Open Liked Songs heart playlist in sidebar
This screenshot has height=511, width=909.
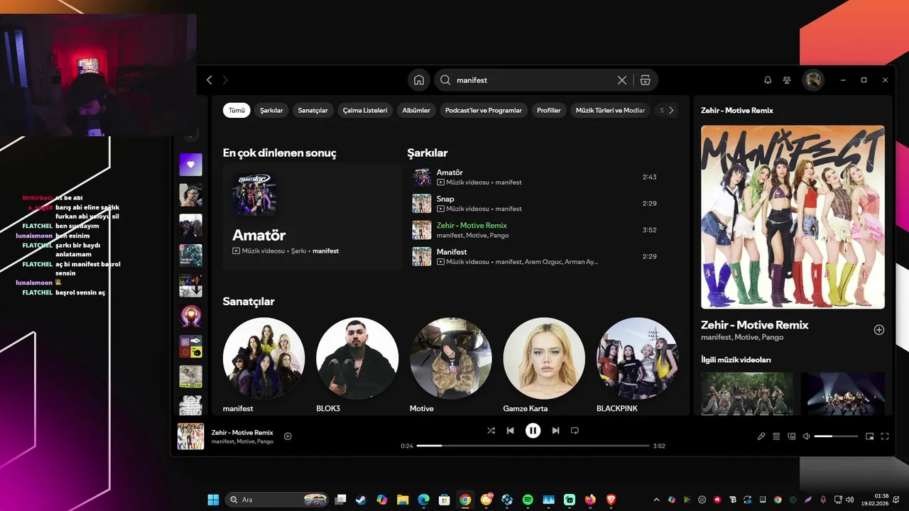[x=190, y=165]
